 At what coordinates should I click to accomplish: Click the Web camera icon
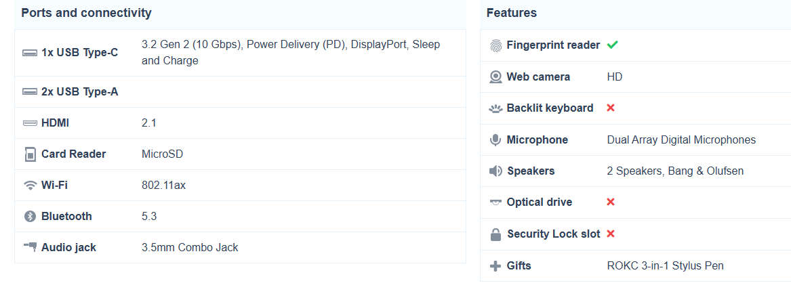(x=496, y=77)
